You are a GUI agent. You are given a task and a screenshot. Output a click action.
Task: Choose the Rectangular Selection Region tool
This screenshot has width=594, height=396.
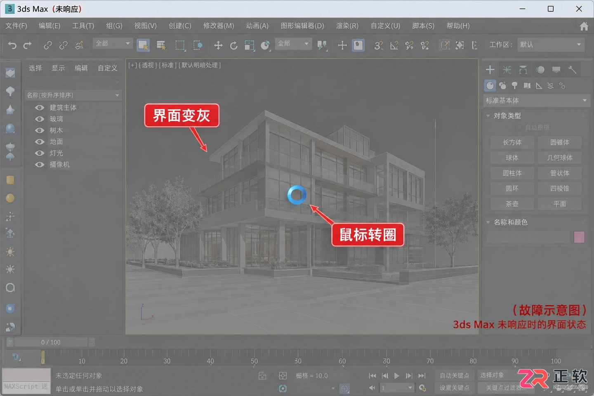[x=180, y=45]
